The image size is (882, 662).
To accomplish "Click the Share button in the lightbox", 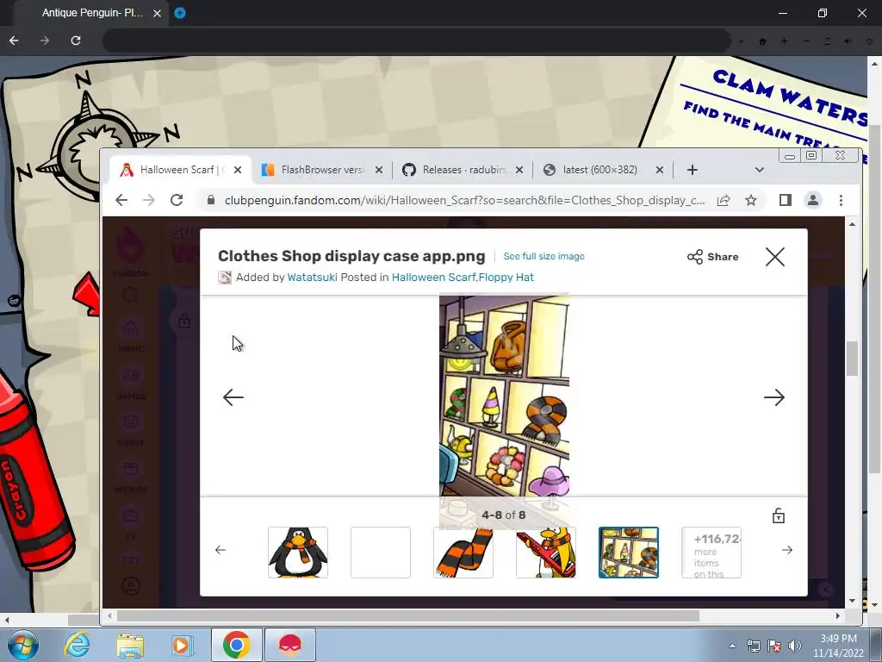I will coord(712,257).
